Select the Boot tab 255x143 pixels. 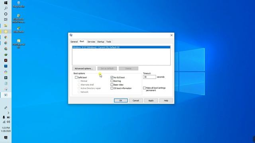82,41
